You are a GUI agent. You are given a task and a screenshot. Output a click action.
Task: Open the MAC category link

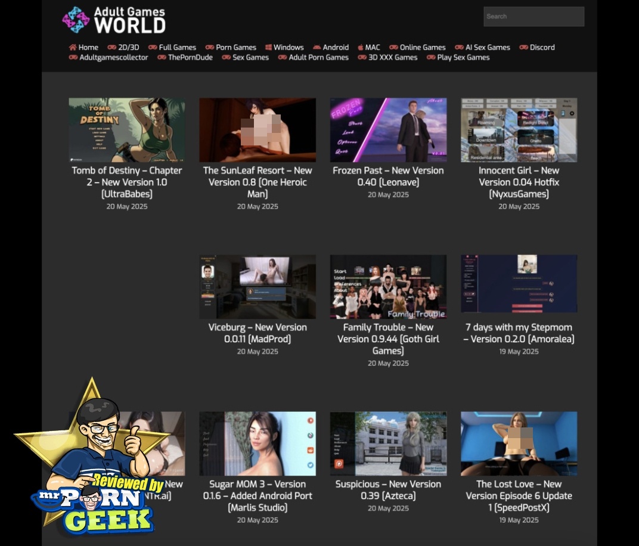click(x=373, y=47)
